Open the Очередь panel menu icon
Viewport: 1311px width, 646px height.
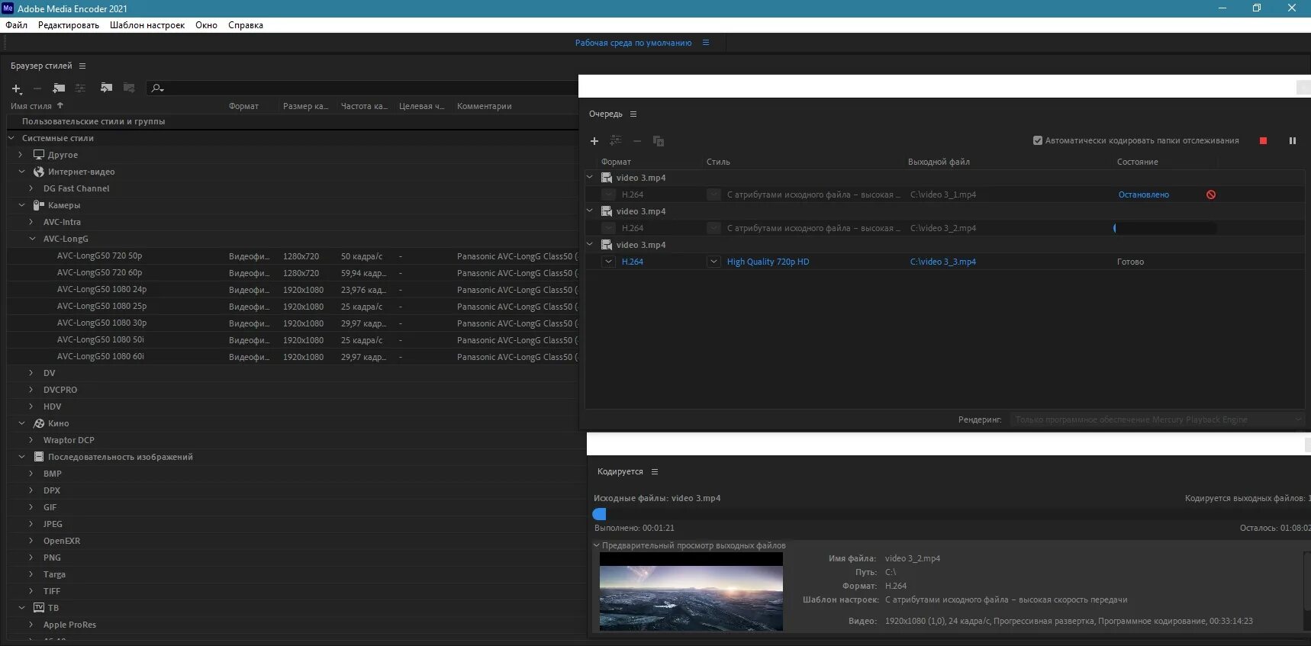click(x=633, y=114)
